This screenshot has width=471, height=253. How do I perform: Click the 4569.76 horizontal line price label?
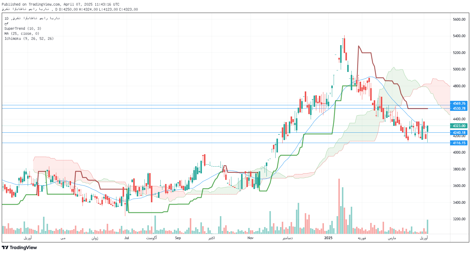(x=459, y=103)
